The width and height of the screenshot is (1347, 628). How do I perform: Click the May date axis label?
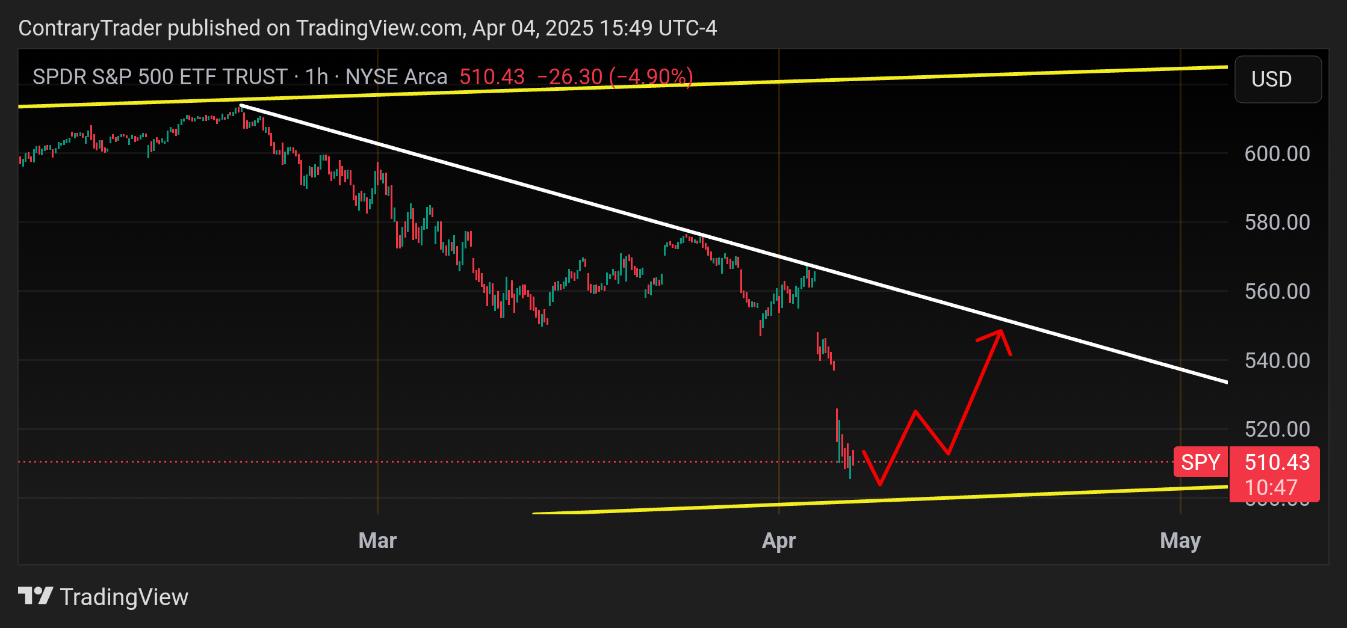point(1180,541)
